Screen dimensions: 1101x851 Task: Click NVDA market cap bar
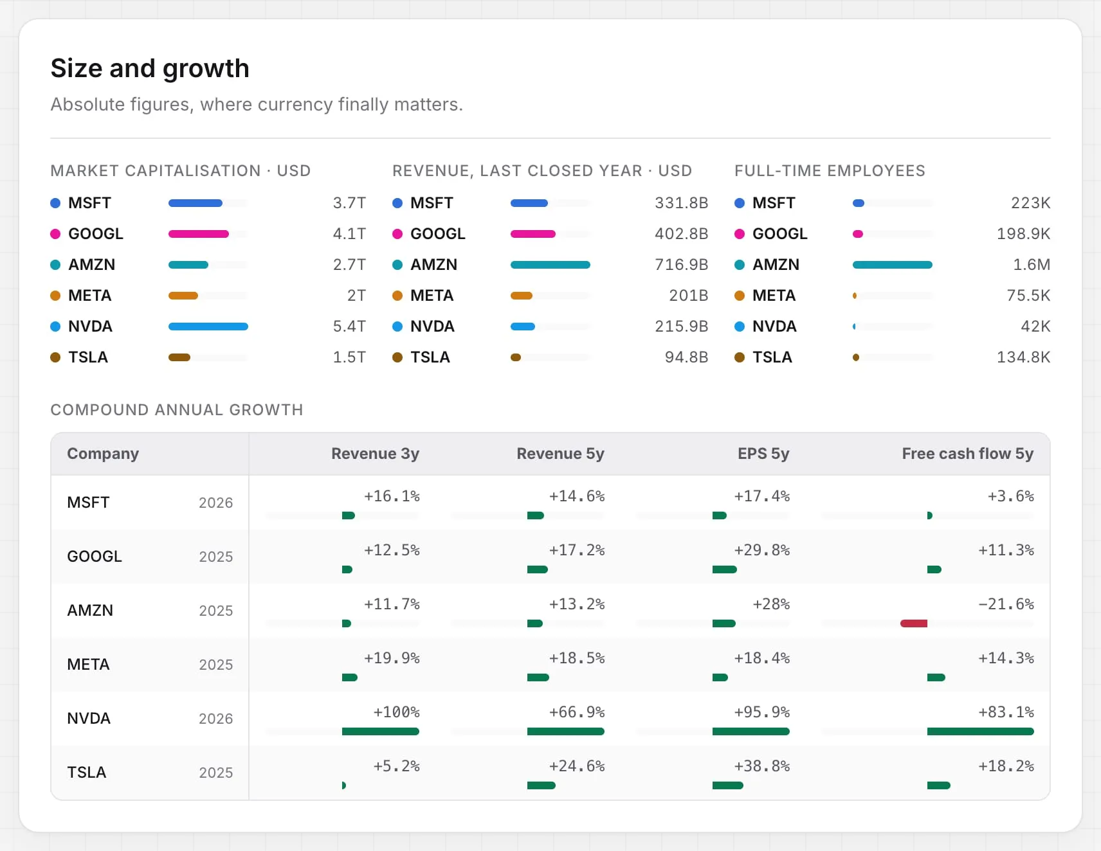[x=208, y=327]
